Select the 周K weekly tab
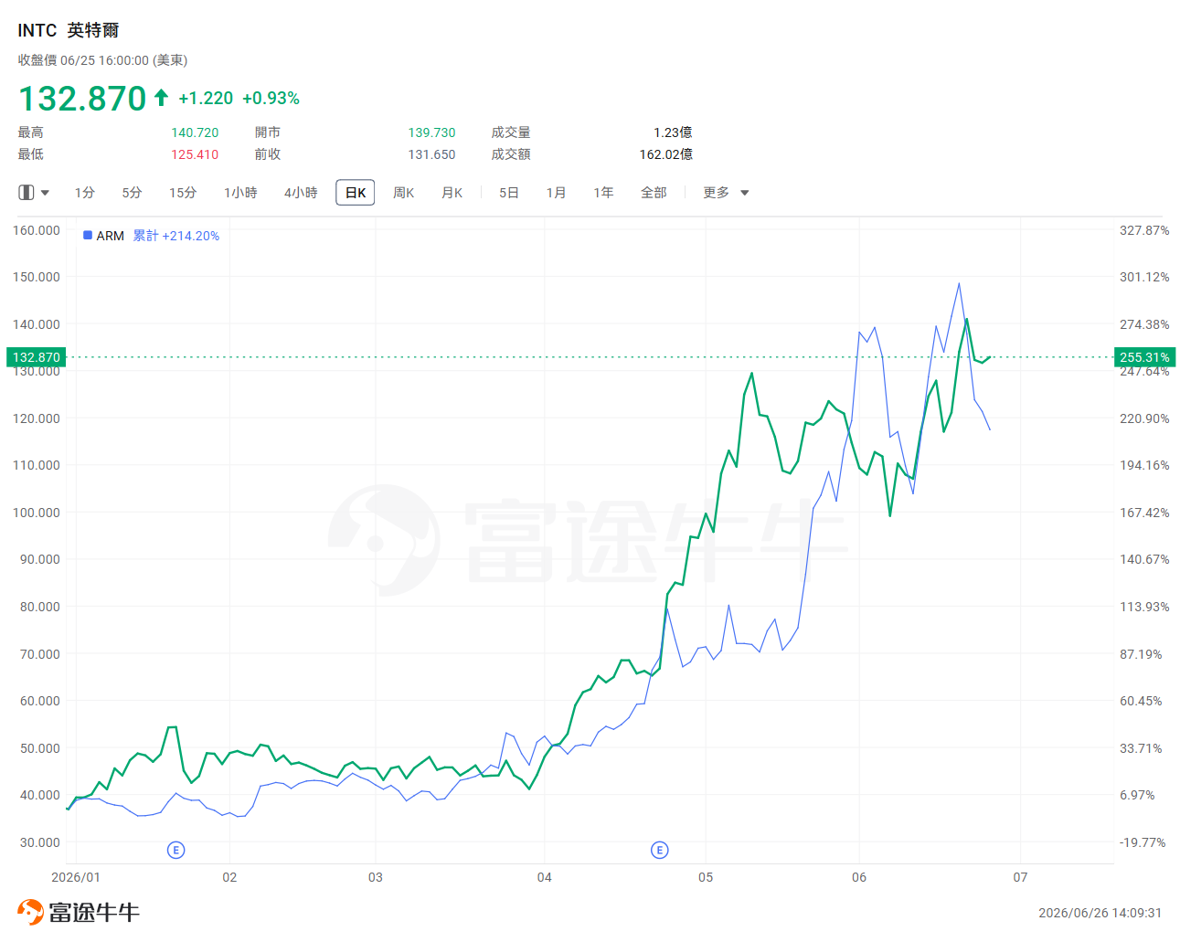 click(404, 193)
